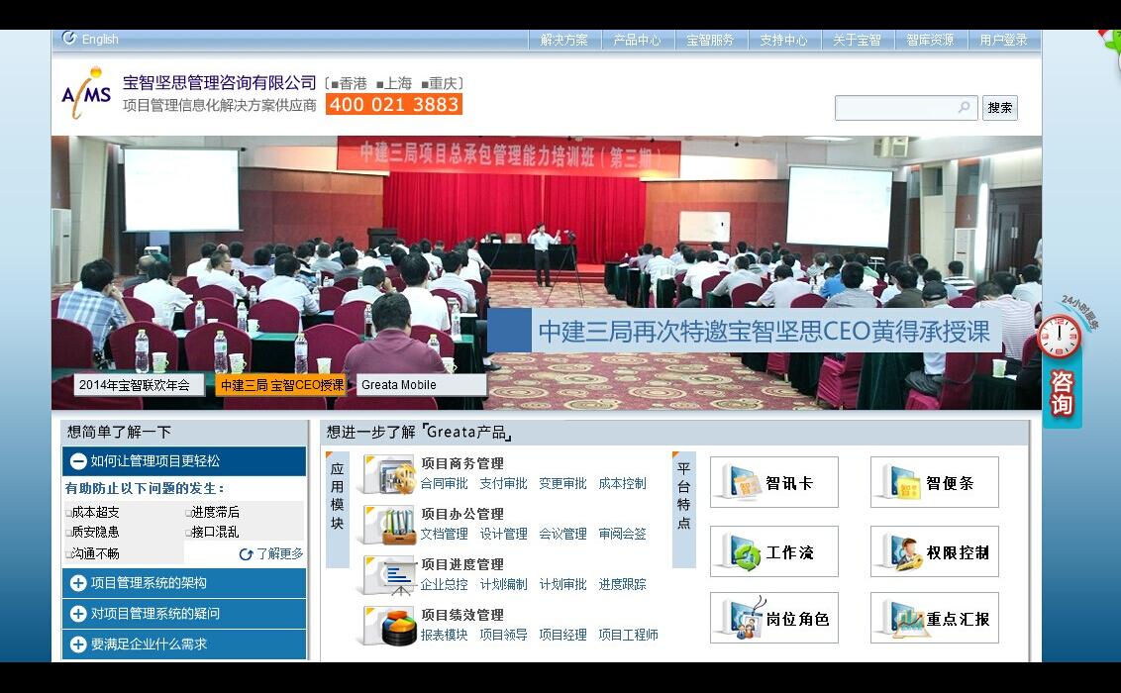This screenshot has height=693, width=1121.
Task: Click the 400 021 3883 phone number
Action: click(x=394, y=104)
